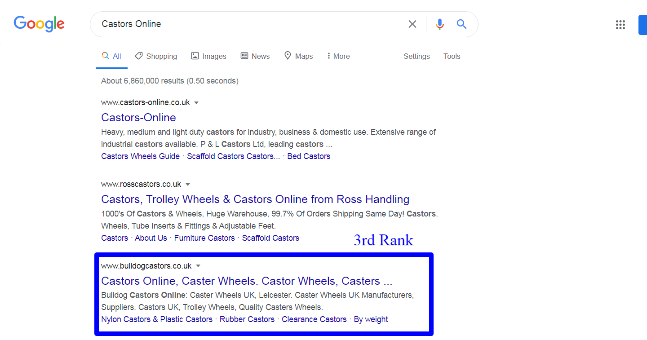Expand arrow next to www.castors-online.co.uk

[x=196, y=103]
